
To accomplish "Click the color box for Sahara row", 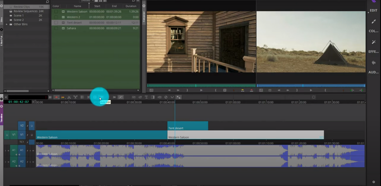I will (x=56, y=28).
